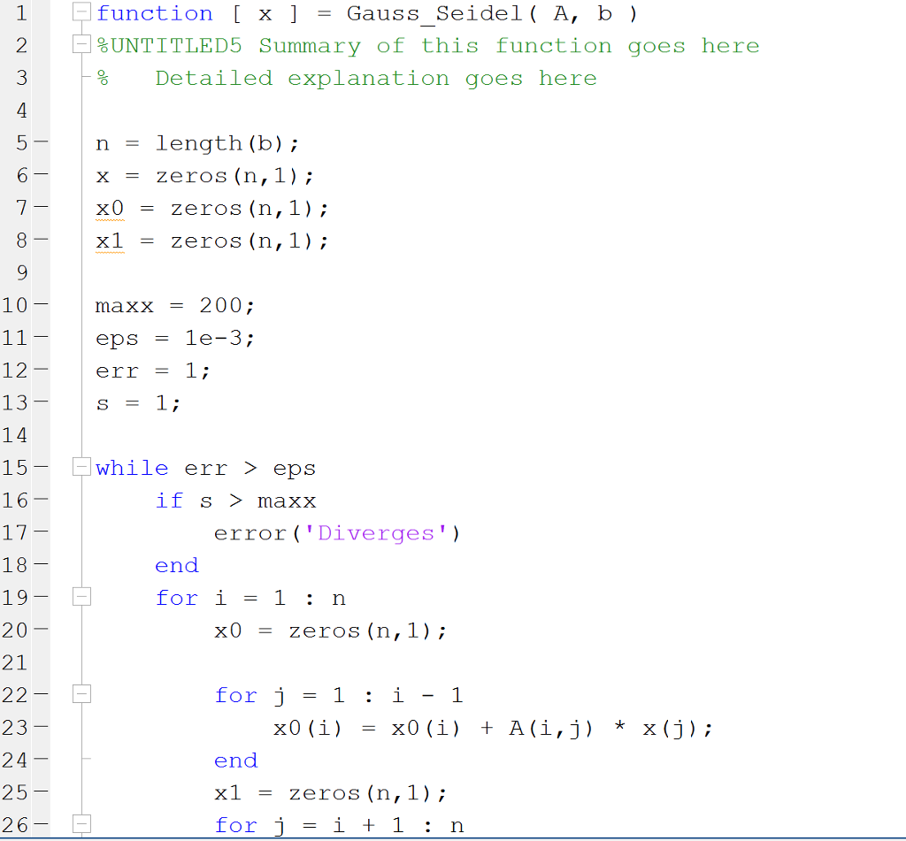Collapse the for i loop fold on line 19

[x=81, y=597]
